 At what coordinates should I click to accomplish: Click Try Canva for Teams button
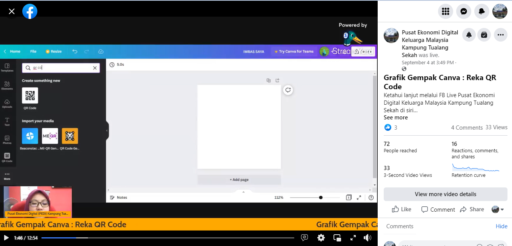[294, 51]
